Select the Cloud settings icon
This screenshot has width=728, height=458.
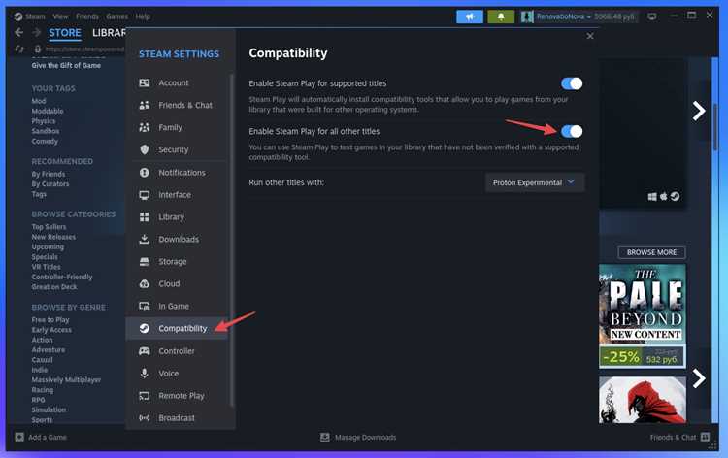click(x=145, y=283)
